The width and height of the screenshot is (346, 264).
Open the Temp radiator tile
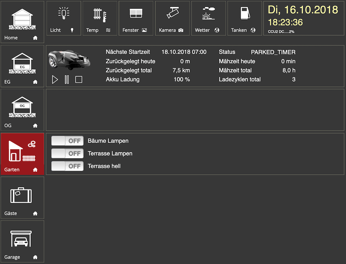click(100, 18)
